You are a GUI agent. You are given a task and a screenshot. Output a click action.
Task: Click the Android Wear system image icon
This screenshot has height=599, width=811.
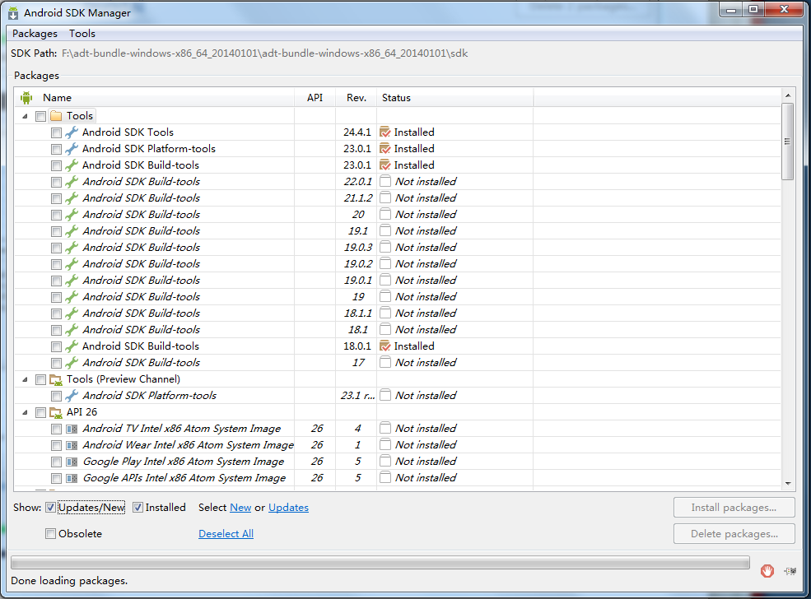[x=72, y=445]
